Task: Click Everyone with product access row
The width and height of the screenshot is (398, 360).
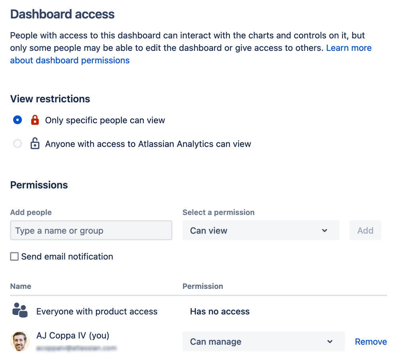Action: point(97,311)
